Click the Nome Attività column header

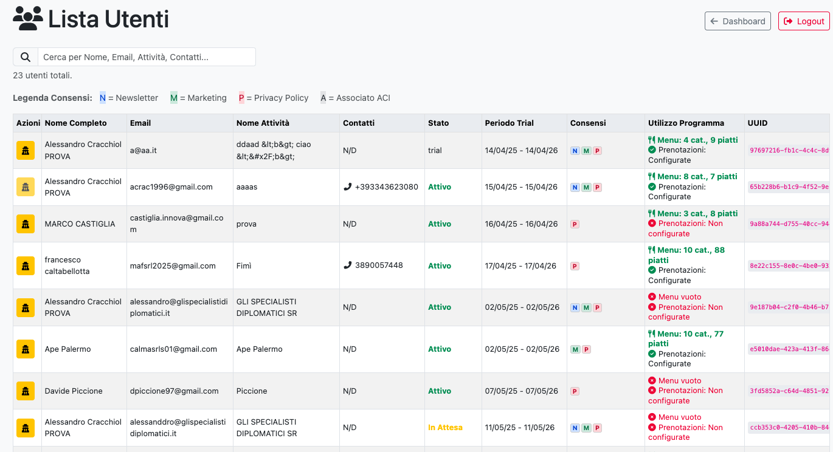pos(286,123)
